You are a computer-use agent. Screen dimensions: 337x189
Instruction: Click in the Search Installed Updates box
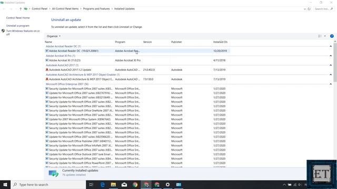[324, 9]
